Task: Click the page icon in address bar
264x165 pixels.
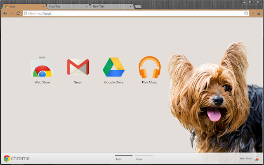Action: (x=26, y=13)
